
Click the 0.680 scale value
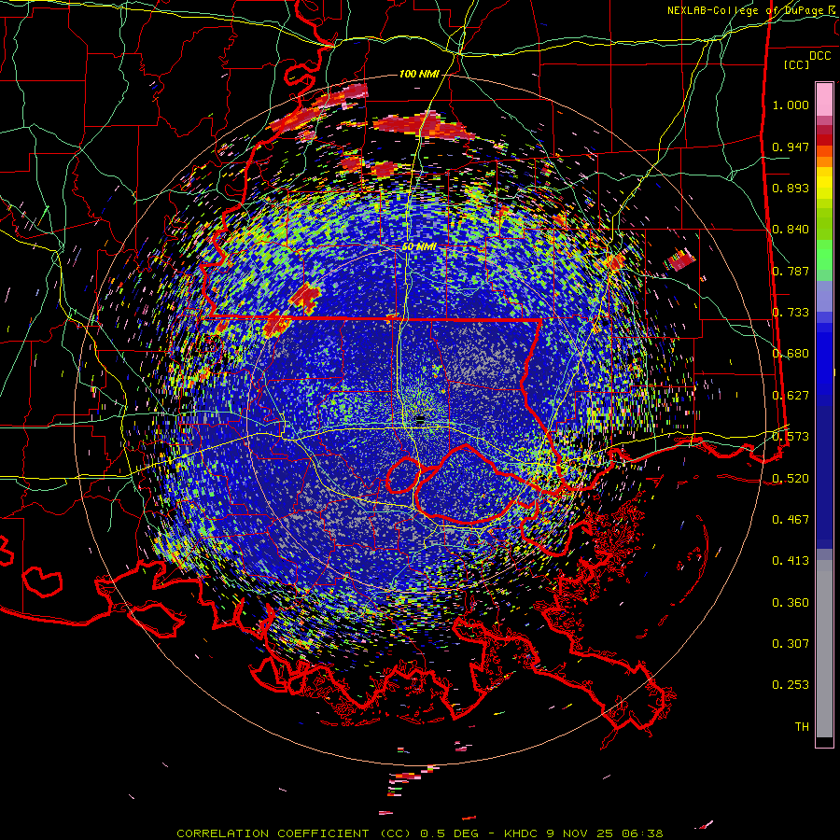(x=791, y=354)
